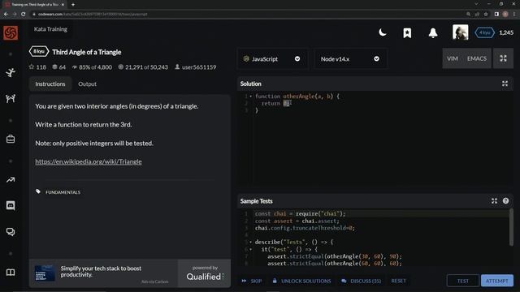Open the notifications bell
The image size is (520, 292).
(433, 32)
